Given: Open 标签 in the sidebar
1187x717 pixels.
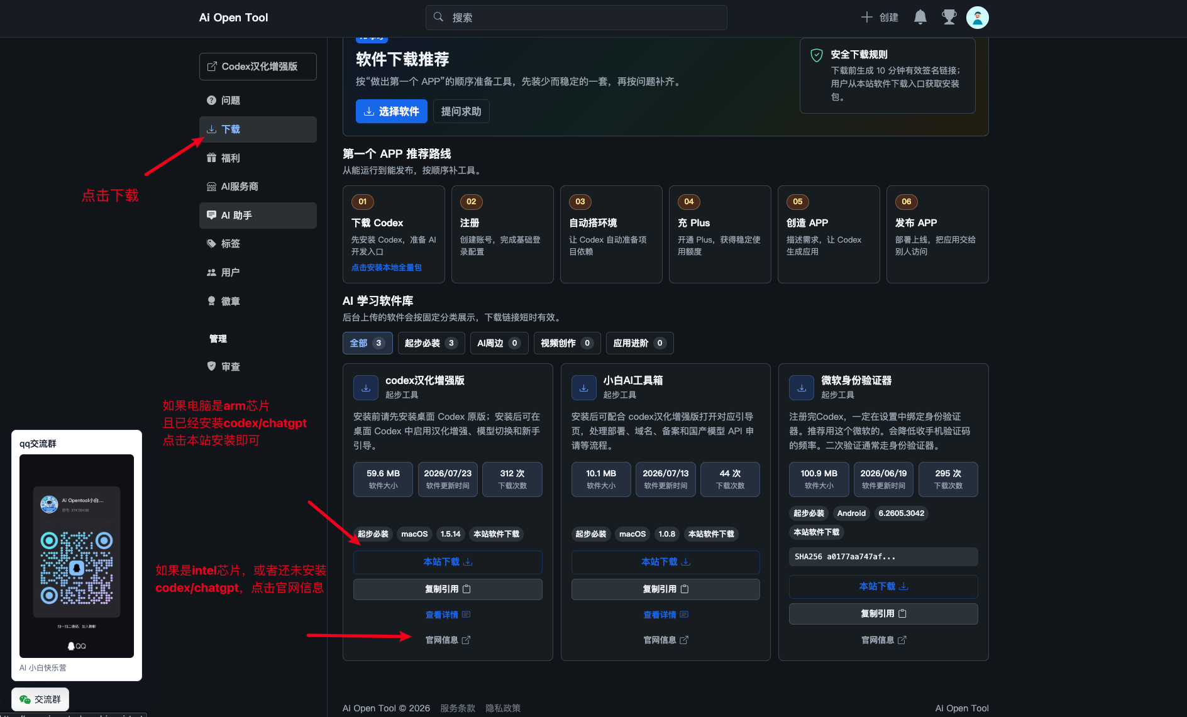Looking at the screenshot, I should tap(258, 244).
